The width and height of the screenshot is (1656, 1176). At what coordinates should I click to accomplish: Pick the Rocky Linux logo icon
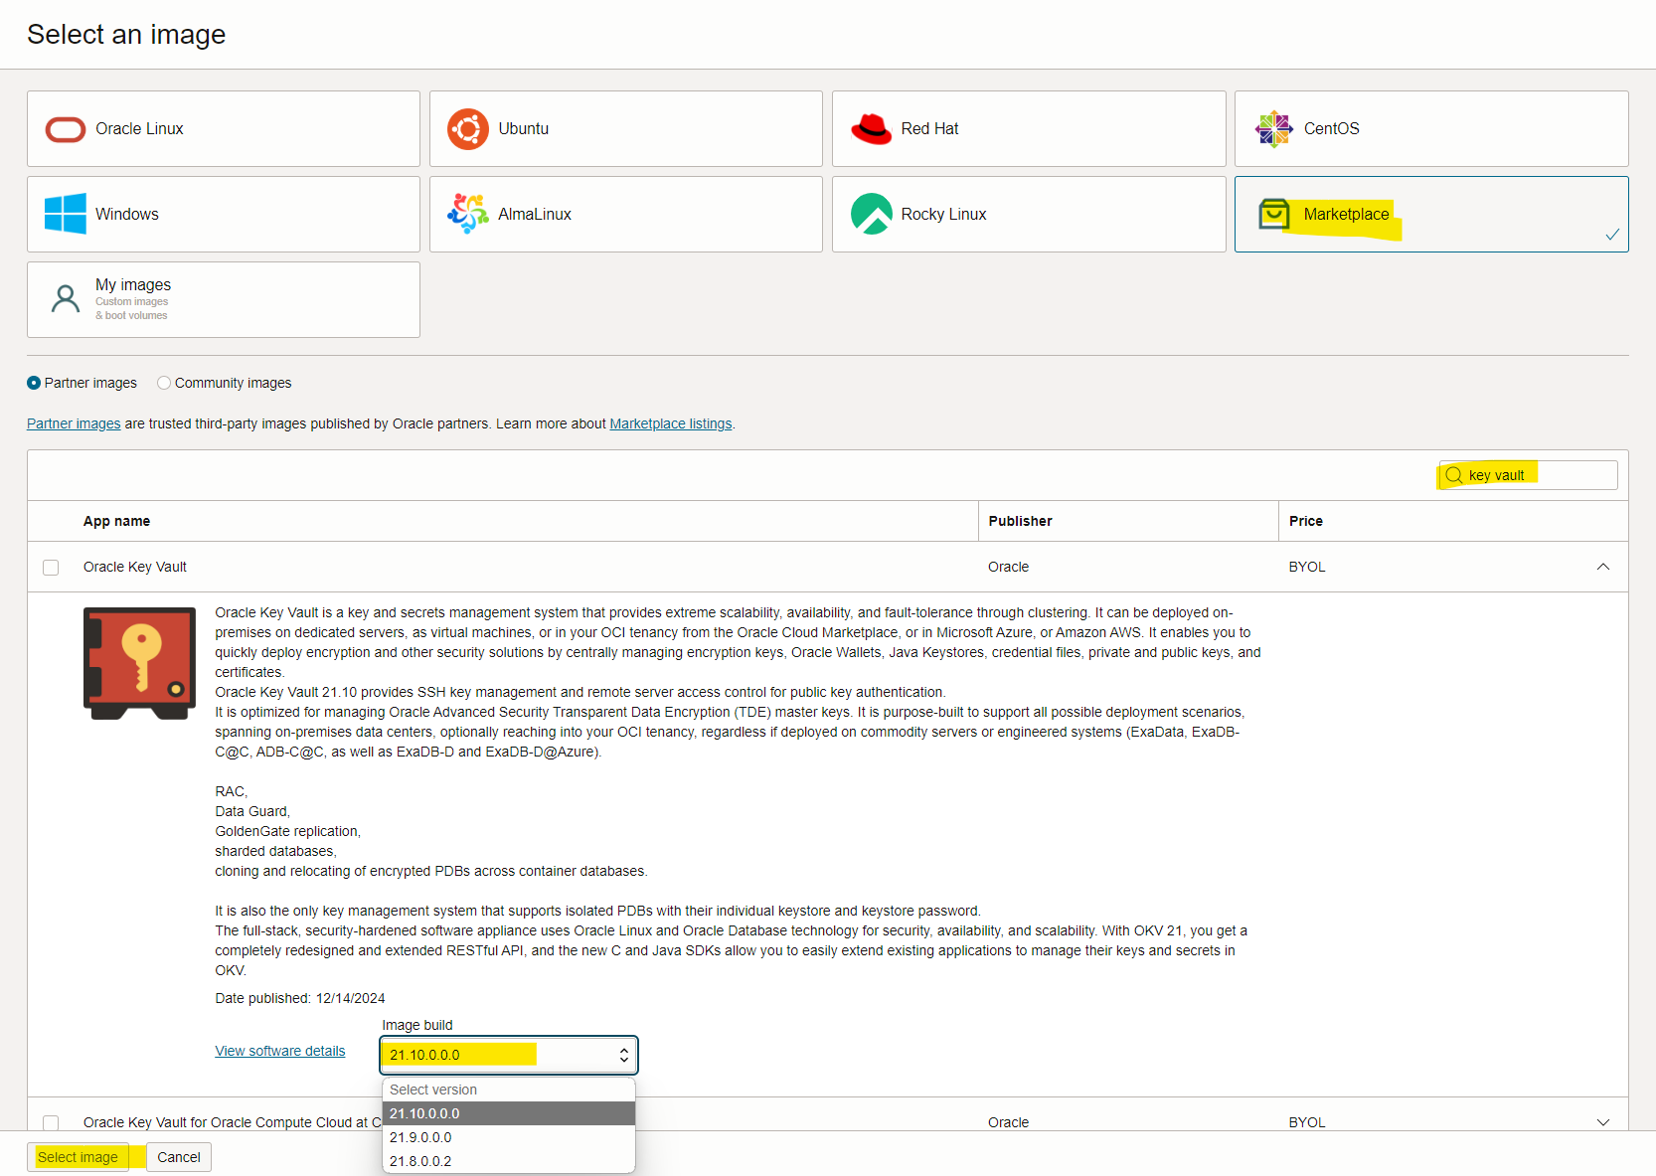click(x=871, y=214)
